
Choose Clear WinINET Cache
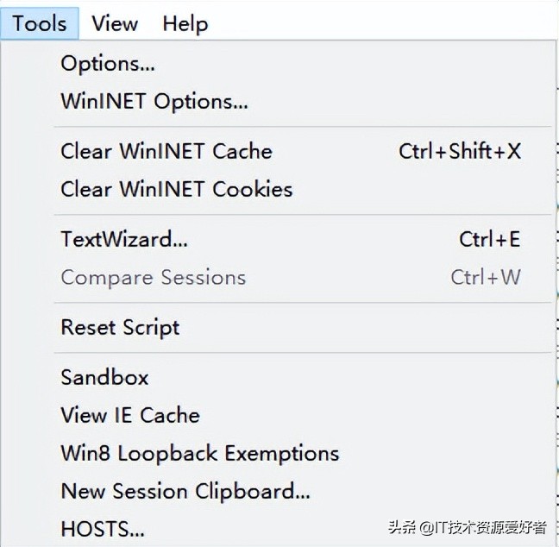(x=166, y=152)
